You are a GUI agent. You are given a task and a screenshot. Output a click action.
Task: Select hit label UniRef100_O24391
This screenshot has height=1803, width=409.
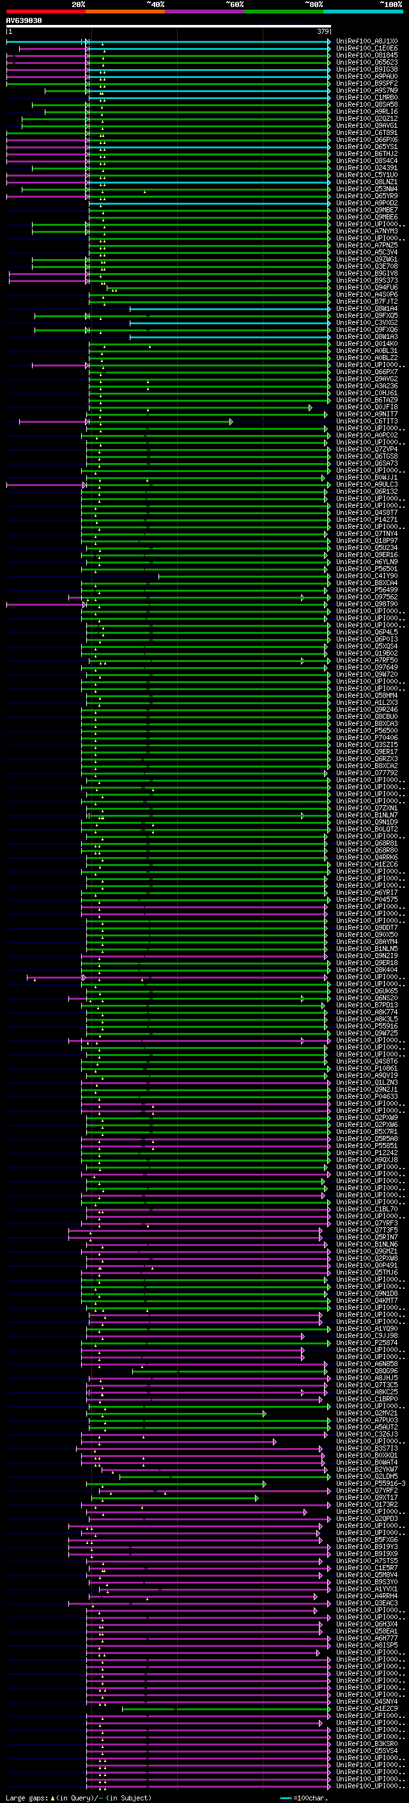tap(367, 168)
